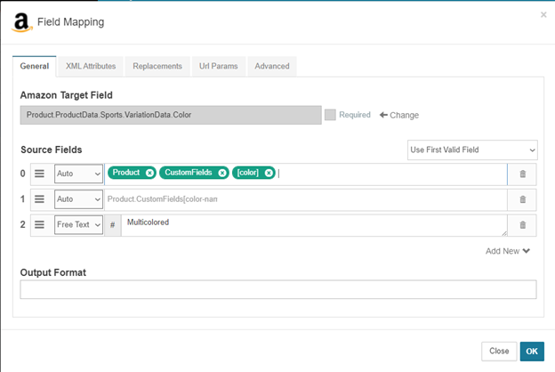Click the Product.CustomFields[color-nan field in row 1
The height and width of the screenshot is (372, 555).
[x=305, y=199]
